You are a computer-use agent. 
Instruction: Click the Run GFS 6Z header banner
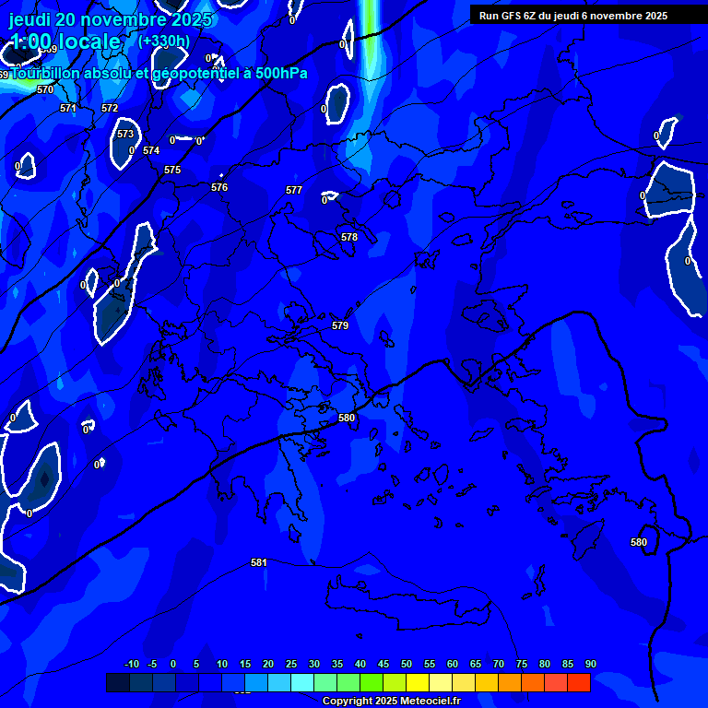(572, 16)
